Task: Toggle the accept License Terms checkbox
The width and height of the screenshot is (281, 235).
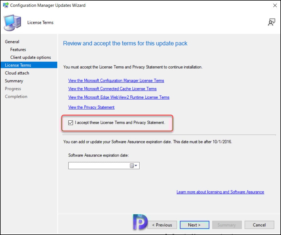Action: pyautogui.click(x=71, y=123)
